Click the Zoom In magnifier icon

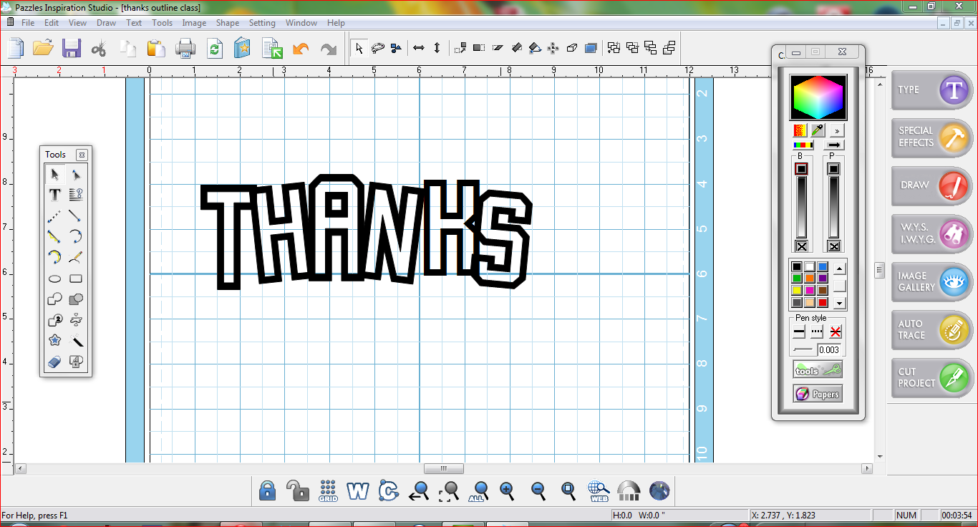coord(508,490)
